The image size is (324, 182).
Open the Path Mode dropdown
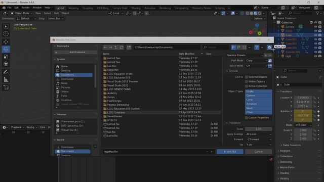tap(257, 61)
